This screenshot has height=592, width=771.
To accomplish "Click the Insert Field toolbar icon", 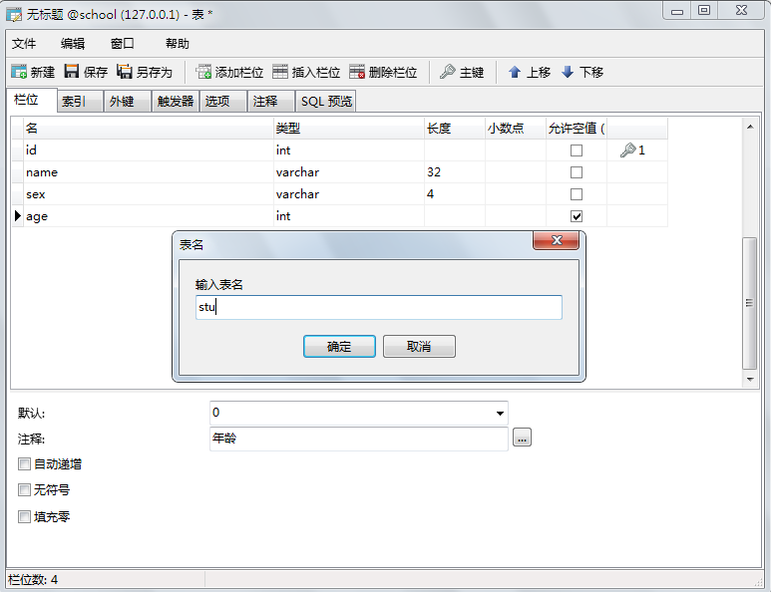I will tap(280, 72).
